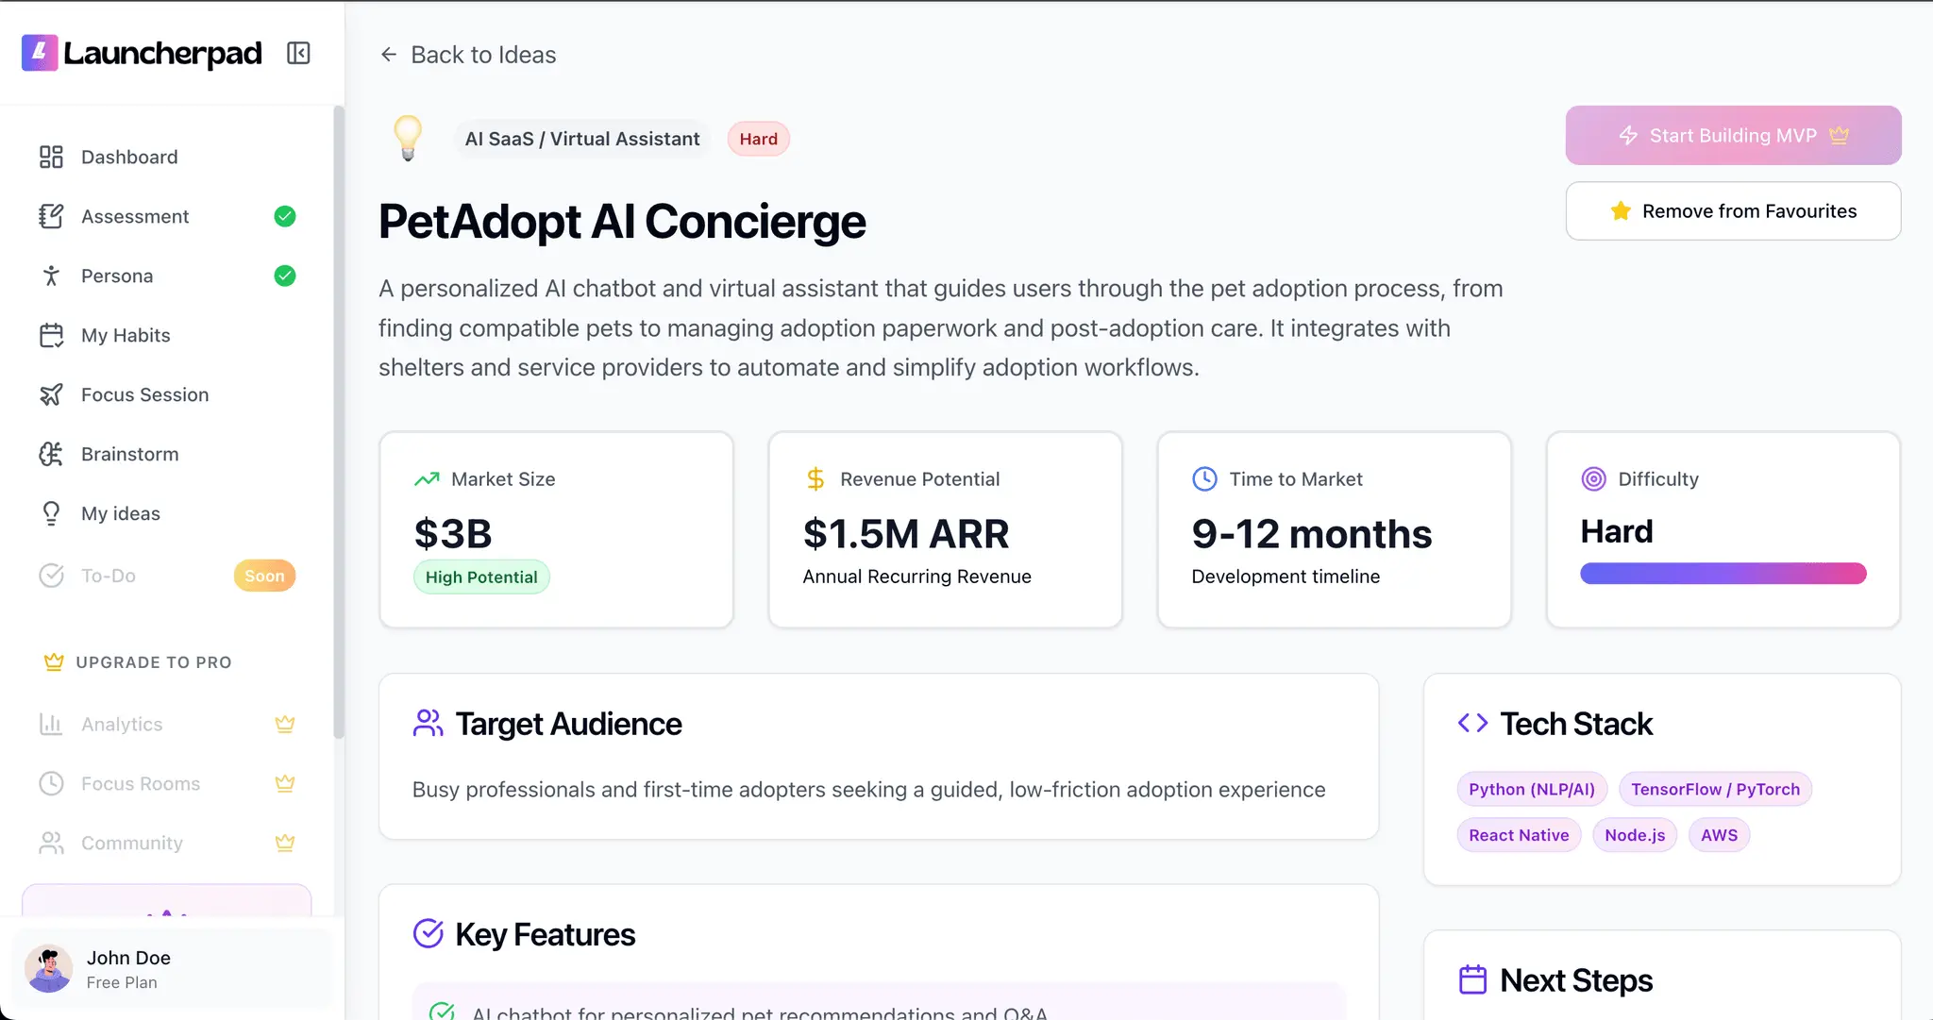This screenshot has width=1933, height=1020.
Task: Collapse the sidebar panel icon
Action: pyautogui.click(x=298, y=54)
